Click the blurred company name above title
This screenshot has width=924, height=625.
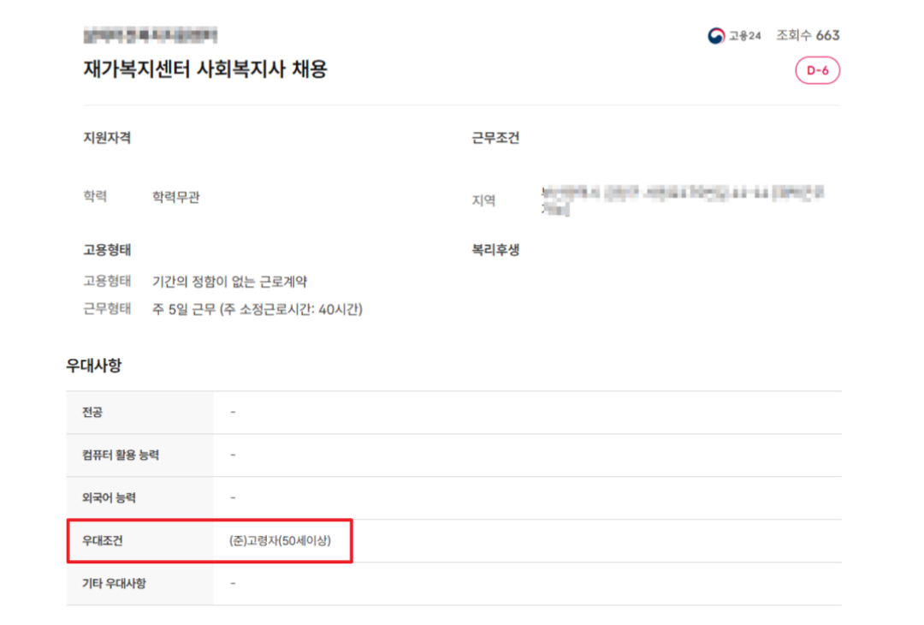click(x=150, y=35)
